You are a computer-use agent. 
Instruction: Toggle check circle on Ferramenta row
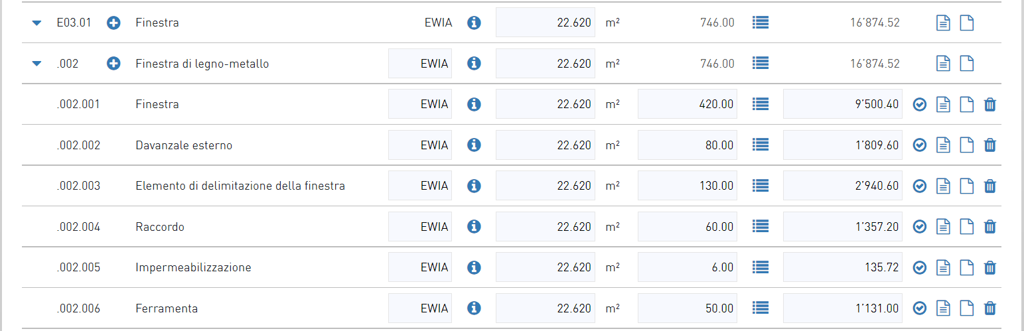pos(920,308)
